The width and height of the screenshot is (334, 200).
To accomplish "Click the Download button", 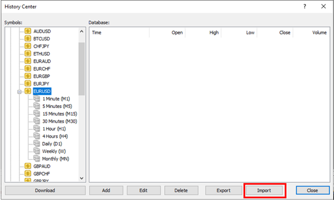I will coord(45,191).
